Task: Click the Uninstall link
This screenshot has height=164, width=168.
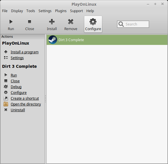Action: point(18,110)
